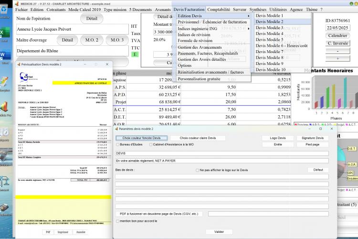
Task: Click icon in Paramètres devis modèle 2 title
Action: [116, 129]
